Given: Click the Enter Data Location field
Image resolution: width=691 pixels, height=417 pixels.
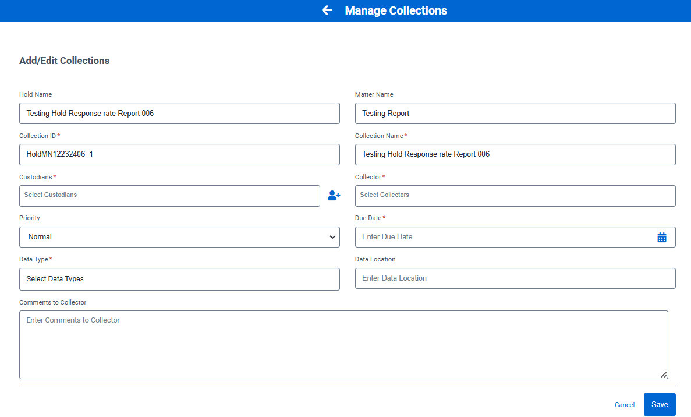Looking at the screenshot, I should pyautogui.click(x=515, y=278).
